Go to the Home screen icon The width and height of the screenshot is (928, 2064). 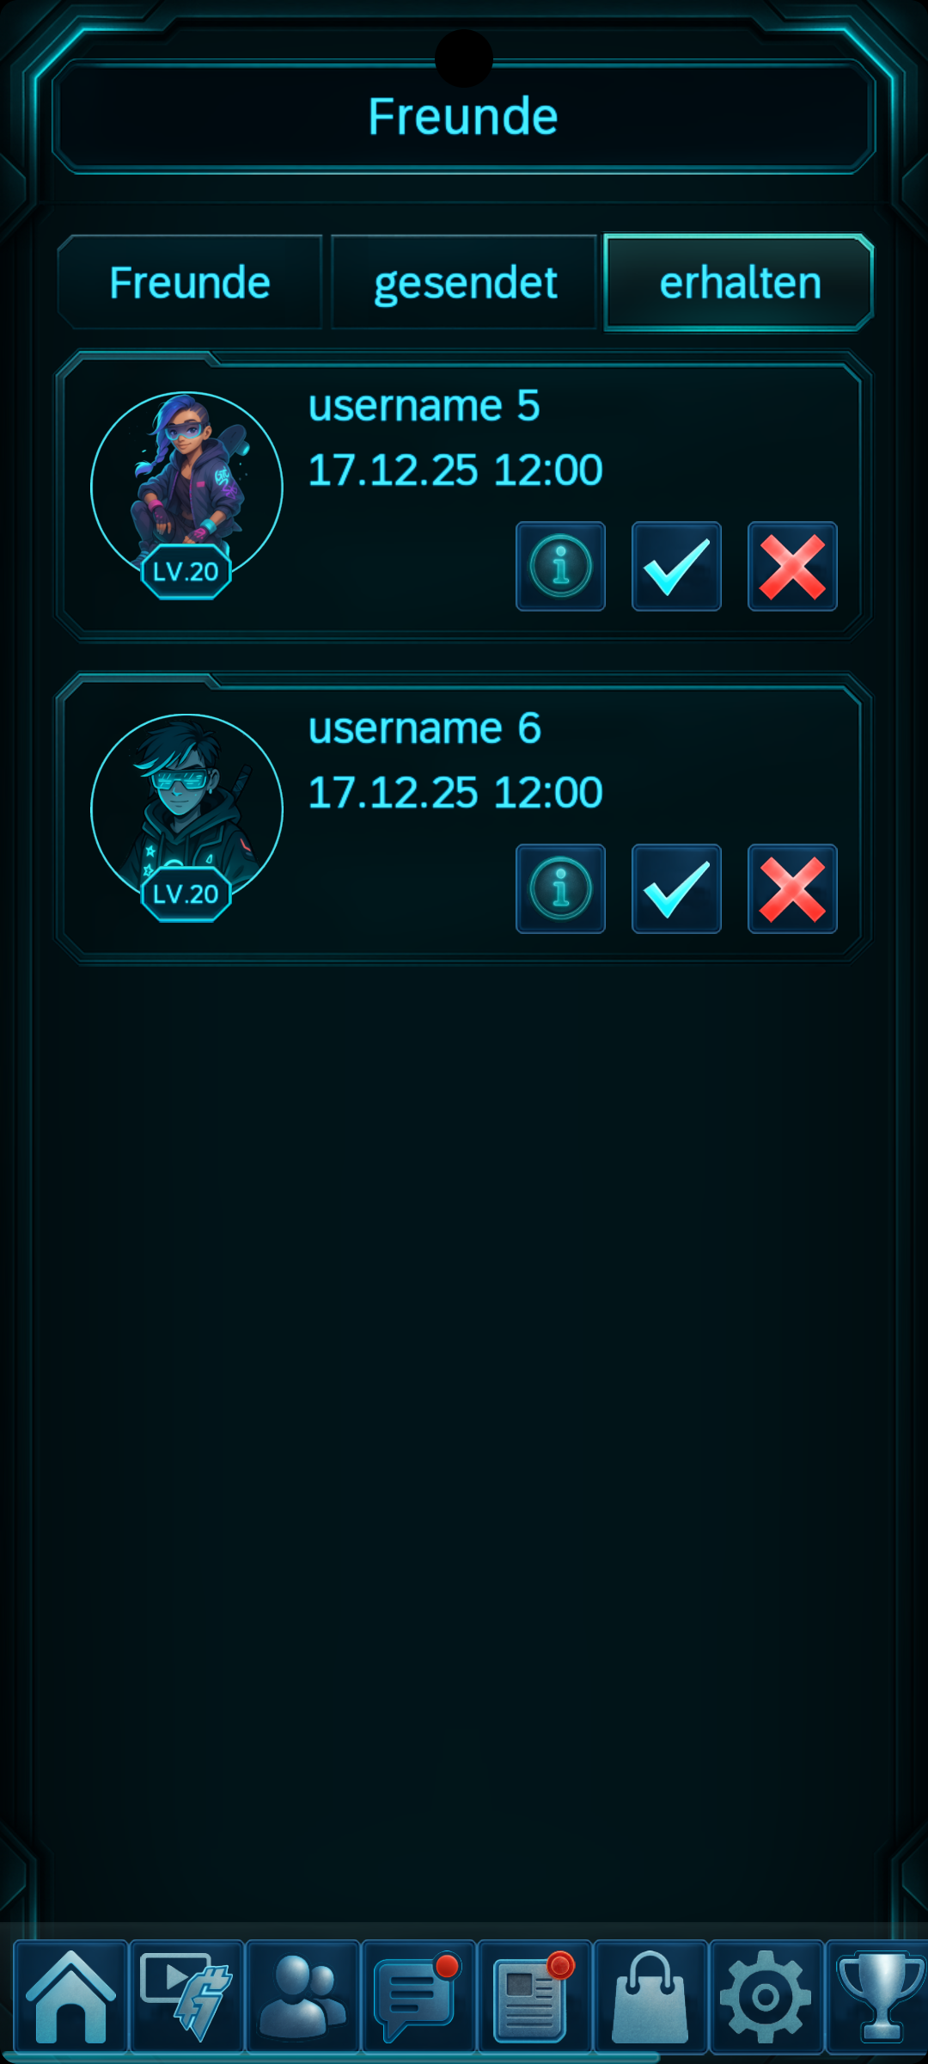(x=70, y=1997)
